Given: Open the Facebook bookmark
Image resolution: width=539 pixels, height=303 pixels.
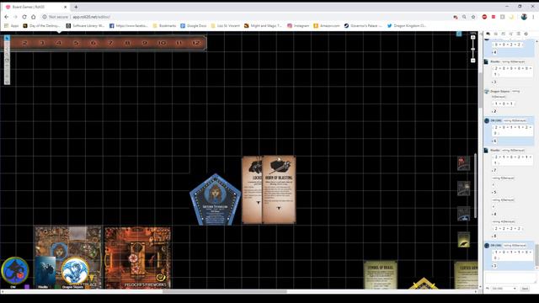Looking at the screenshot, I should coord(129,26).
